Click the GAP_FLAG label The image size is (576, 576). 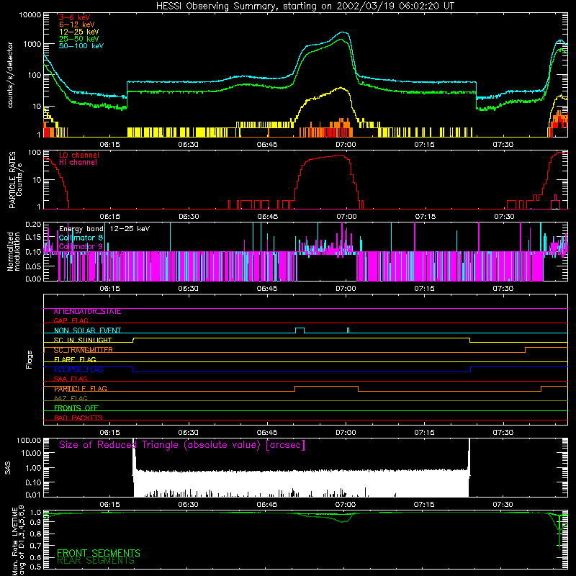(71, 320)
